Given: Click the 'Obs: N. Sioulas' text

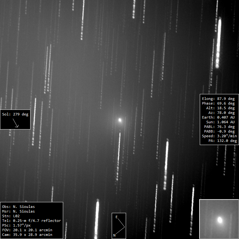Looking at the screenshot, I should 18,207.
